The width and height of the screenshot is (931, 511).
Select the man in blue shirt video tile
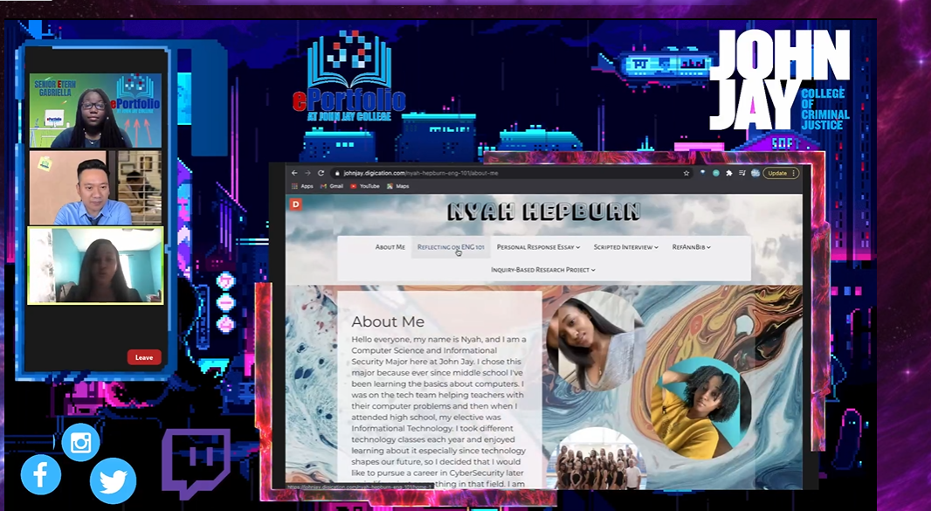pyautogui.click(x=95, y=187)
